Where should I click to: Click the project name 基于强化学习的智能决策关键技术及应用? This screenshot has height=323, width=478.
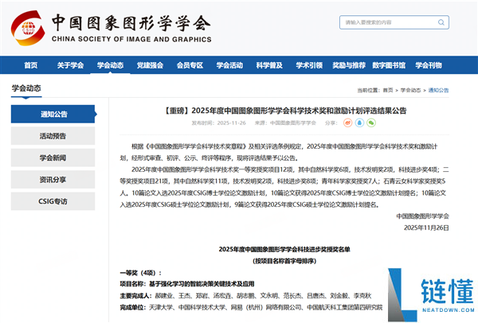tap(202, 284)
